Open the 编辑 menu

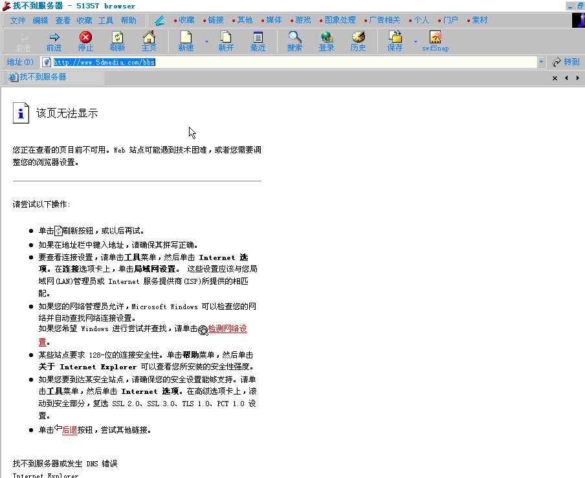pos(40,21)
